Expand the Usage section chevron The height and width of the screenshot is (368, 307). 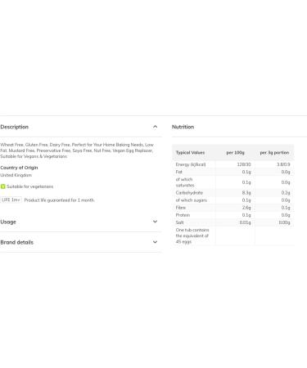click(155, 222)
